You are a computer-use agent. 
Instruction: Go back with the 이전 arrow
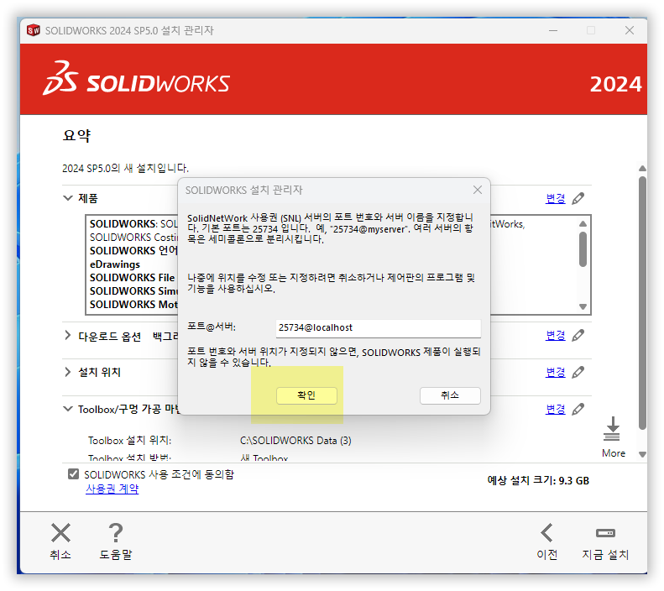(x=546, y=533)
